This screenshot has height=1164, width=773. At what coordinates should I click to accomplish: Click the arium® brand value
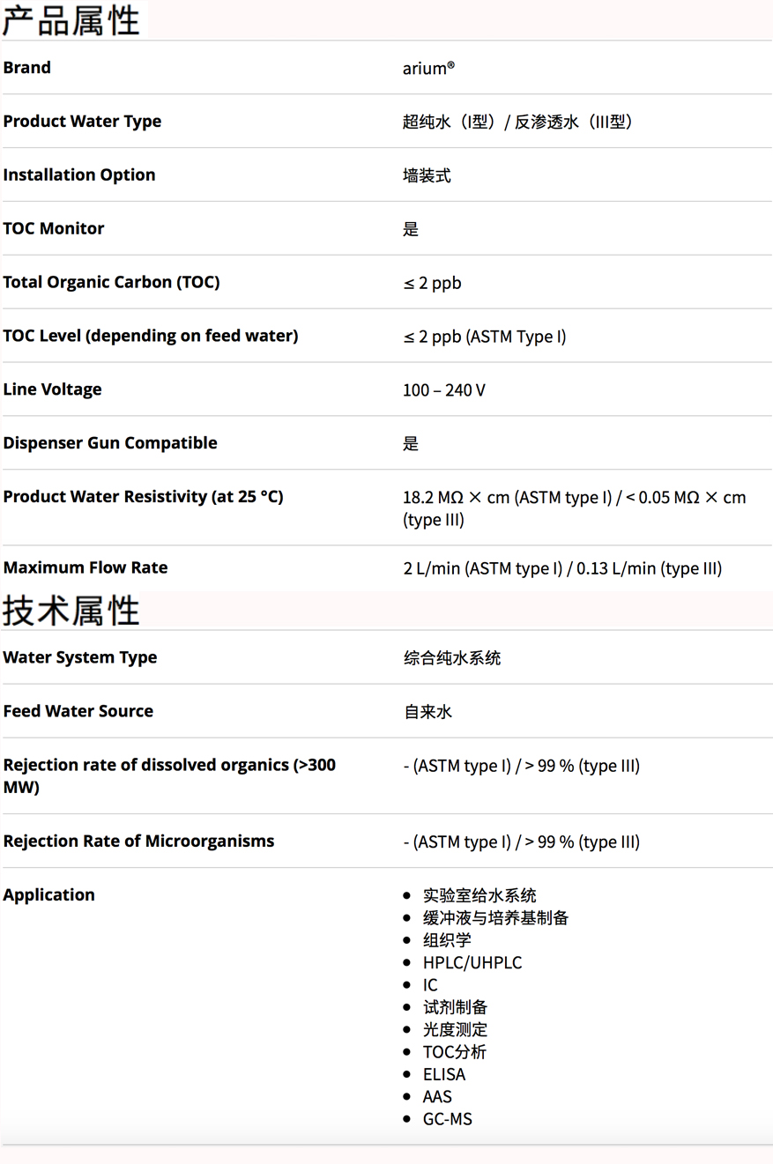point(428,68)
